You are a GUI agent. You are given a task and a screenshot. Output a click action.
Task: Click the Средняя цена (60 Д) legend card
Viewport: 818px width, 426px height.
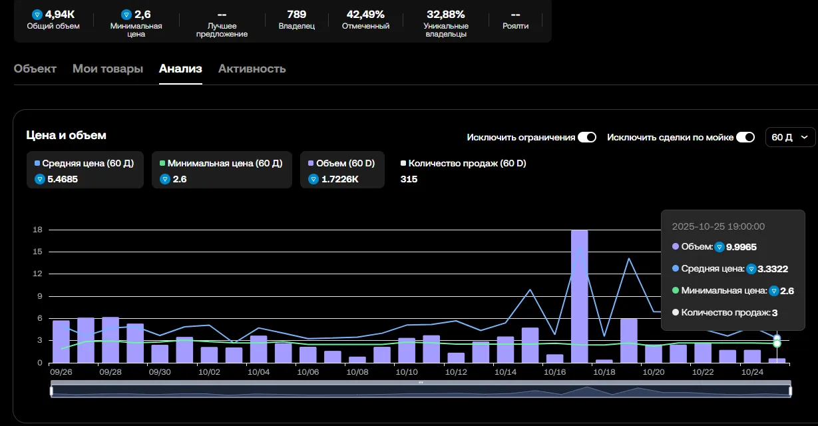pos(85,170)
